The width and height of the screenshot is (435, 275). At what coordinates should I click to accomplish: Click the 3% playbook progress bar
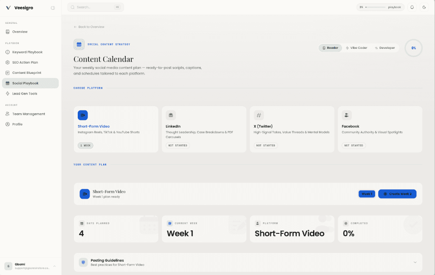pyautogui.click(x=376, y=7)
